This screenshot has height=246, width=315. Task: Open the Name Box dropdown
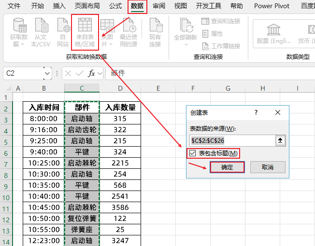[47, 73]
